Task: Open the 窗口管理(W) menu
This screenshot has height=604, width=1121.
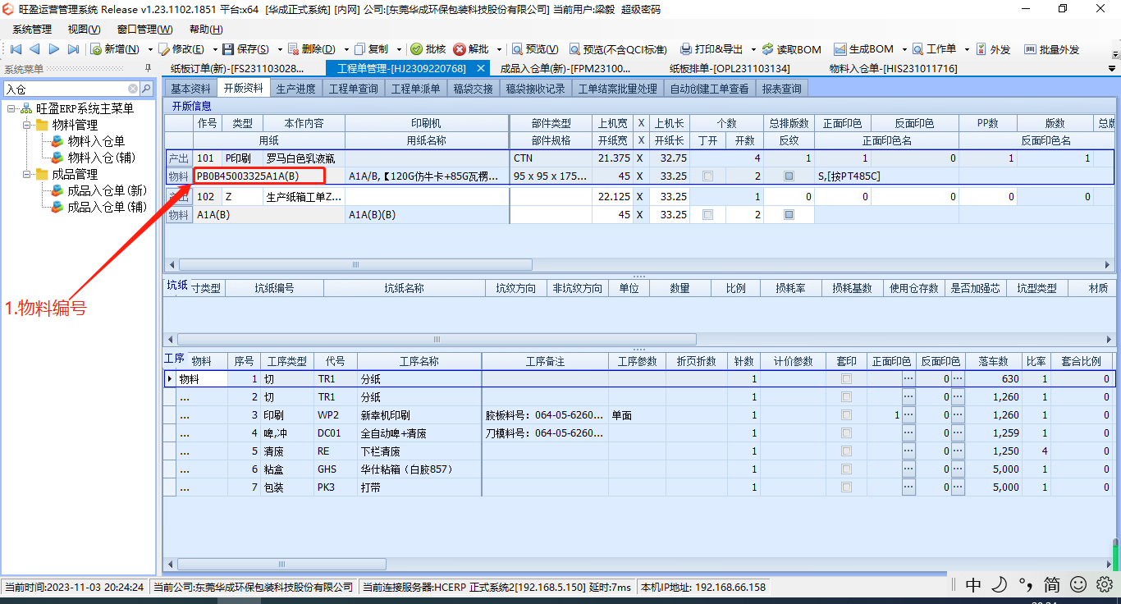Action: (x=144, y=30)
